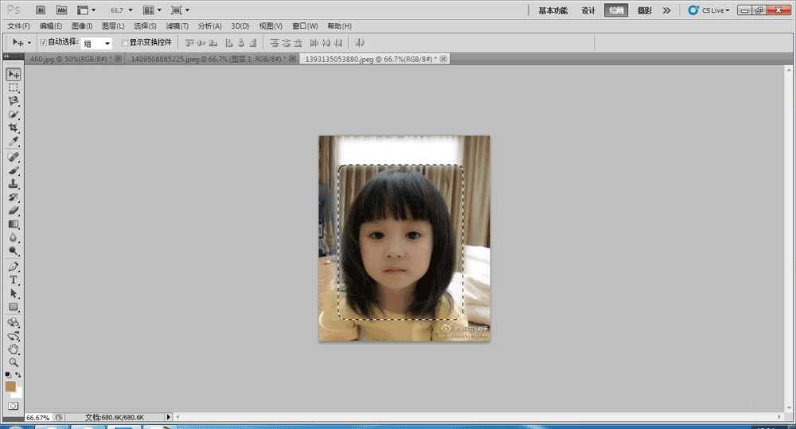Switch to 设计 workspace
This screenshot has height=429, width=796.
click(588, 10)
